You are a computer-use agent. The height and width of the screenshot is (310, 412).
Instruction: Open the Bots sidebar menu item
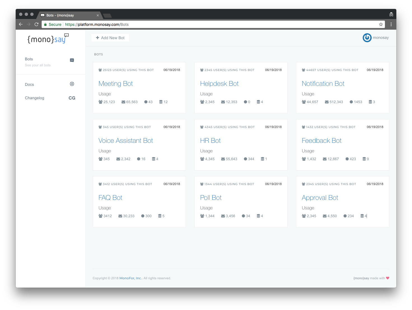point(50,62)
